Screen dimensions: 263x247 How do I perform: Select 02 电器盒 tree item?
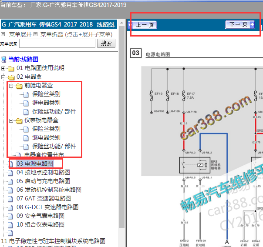pos(29,77)
